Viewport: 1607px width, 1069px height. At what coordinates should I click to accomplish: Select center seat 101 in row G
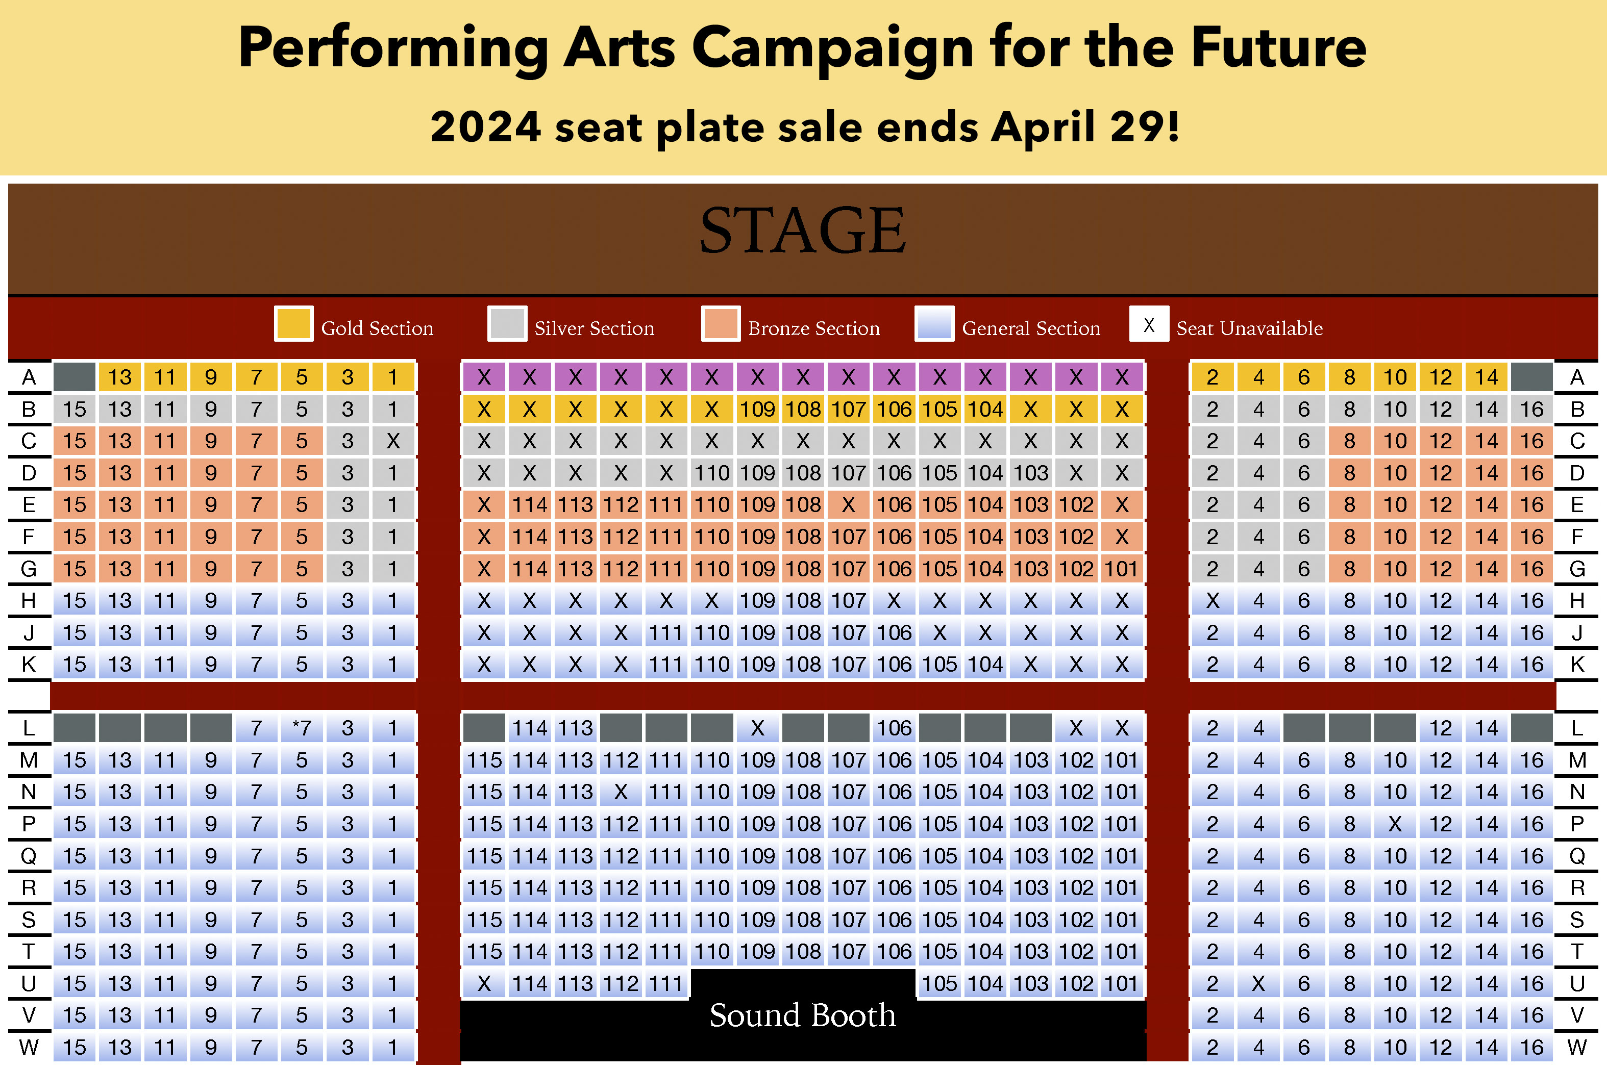click(x=1121, y=569)
